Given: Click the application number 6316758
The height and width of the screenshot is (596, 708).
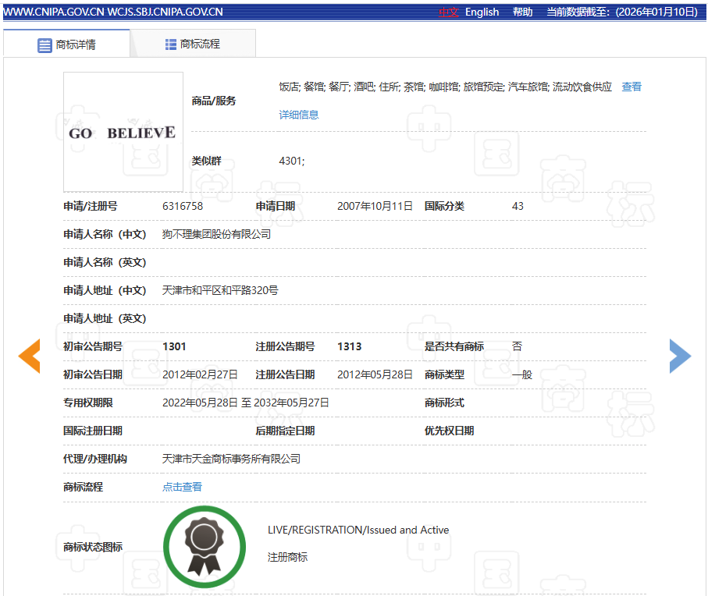Looking at the screenshot, I should [x=183, y=206].
